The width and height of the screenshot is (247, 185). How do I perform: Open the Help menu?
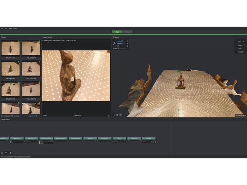tap(15, 28)
